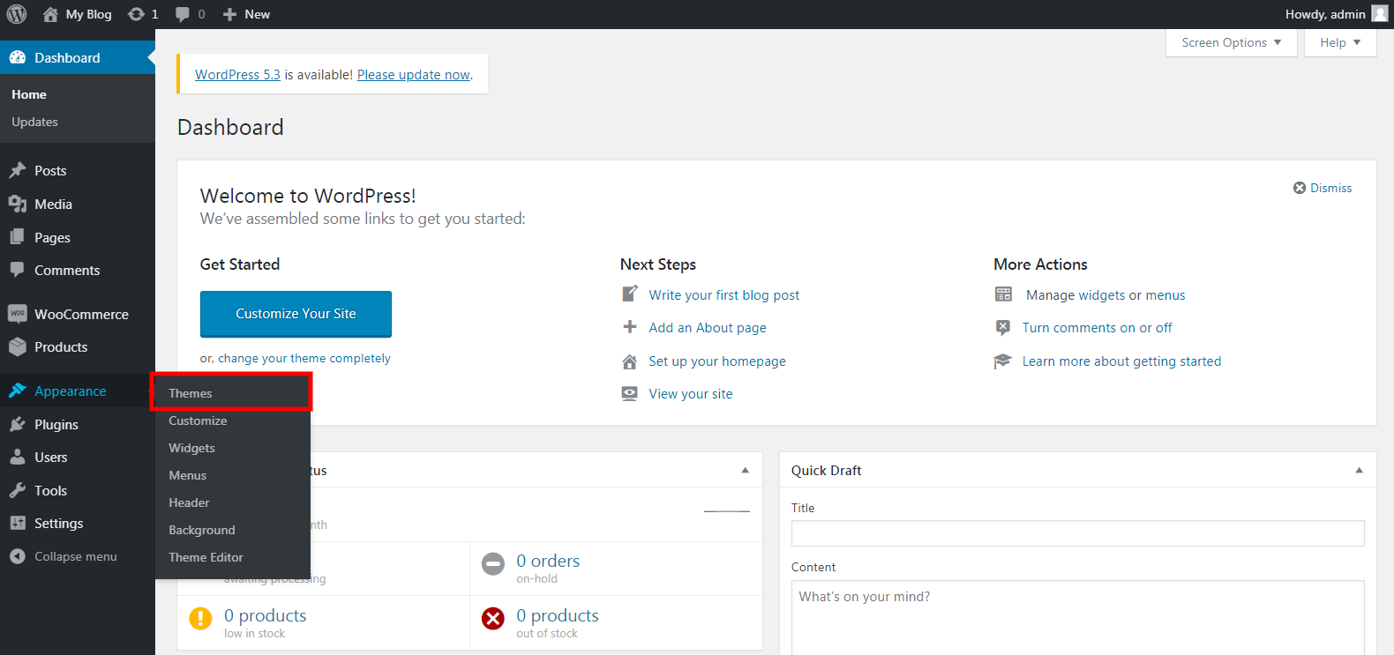The width and height of the screenshot is (1394, 655).
Task: Go to Updates under Dashboard
Action: (x=34, y=122)
